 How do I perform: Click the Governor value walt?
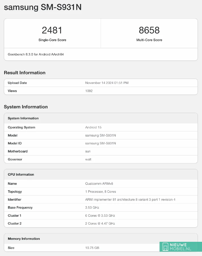(88, 159)
